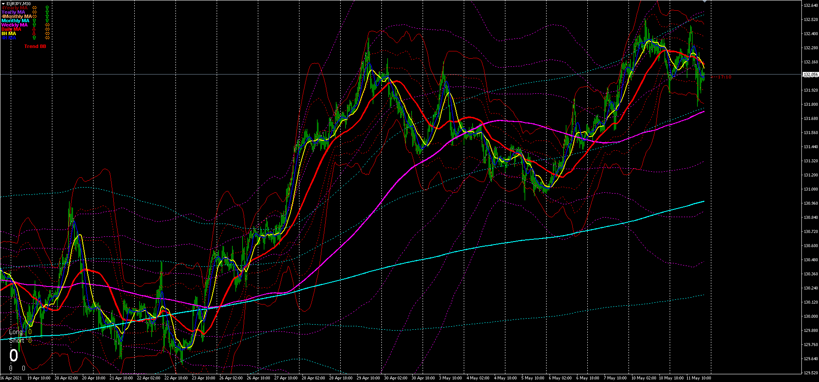Click the rightmost up arrow in the Monthly MA row

(47, 21)
